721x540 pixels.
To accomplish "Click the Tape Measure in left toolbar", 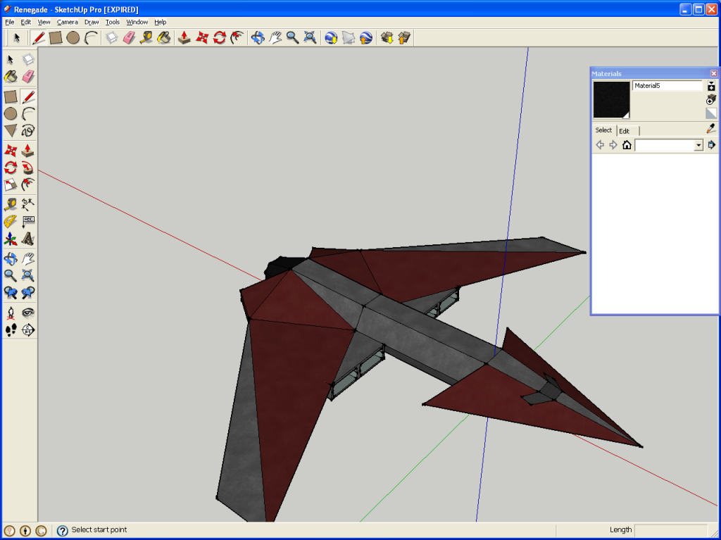I will pos(11,203).
